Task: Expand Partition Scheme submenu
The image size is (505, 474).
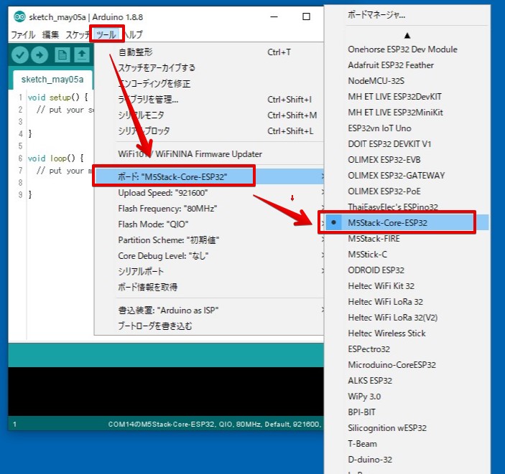Action: 209,240
